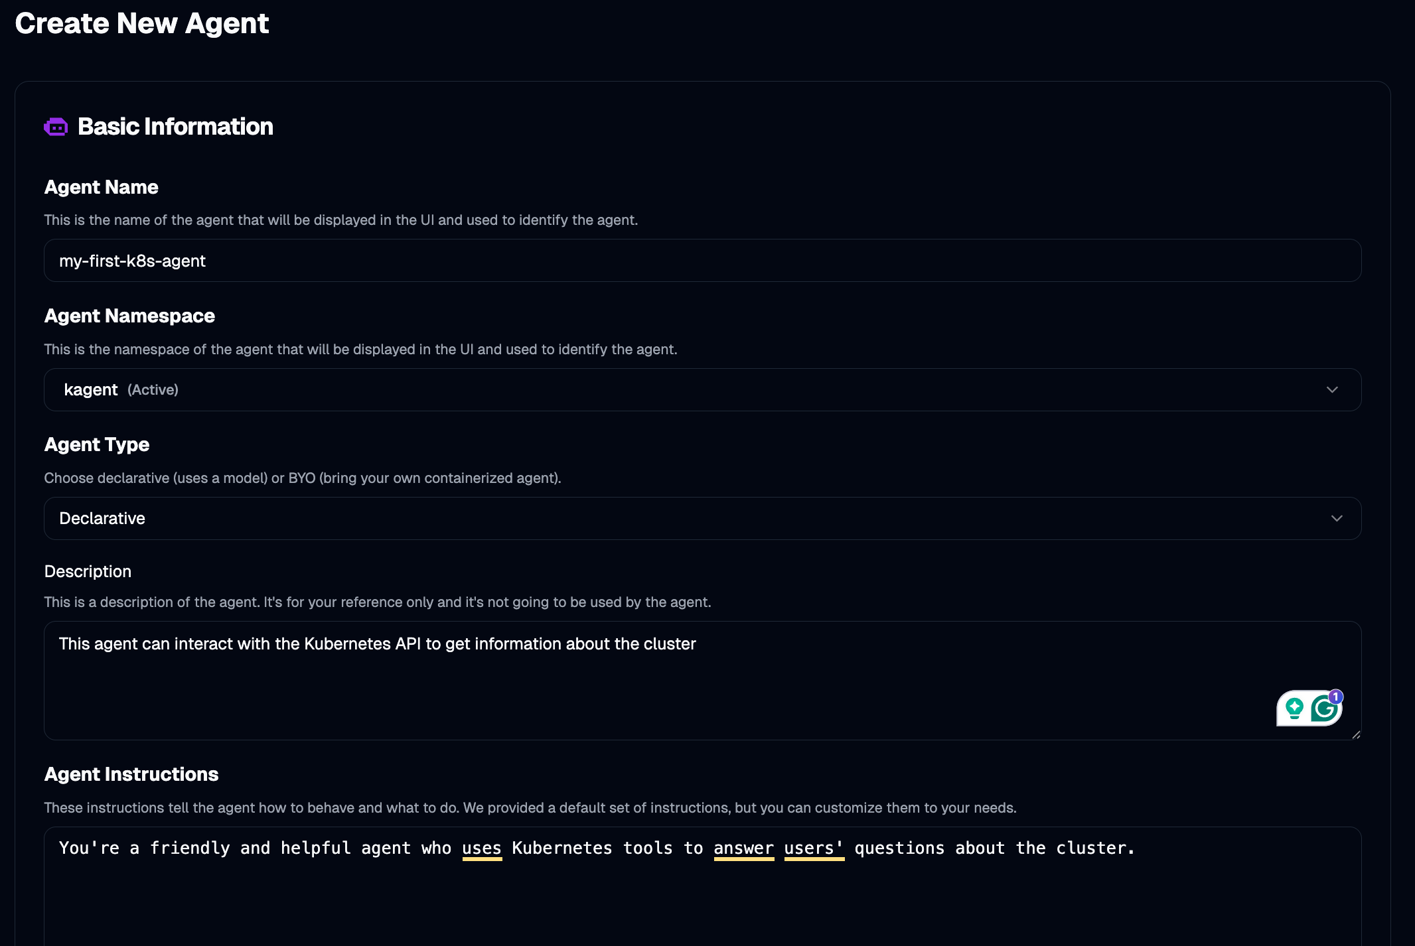The height and width of the screenshot is (946, 1415).
Task: Click the chevron arrow in Agent Namespace field
Action: pyautogui.click(x=1332, y=389)
